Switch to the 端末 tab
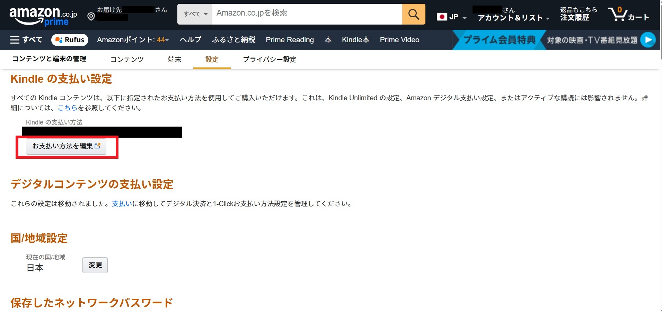662x313 pixels. coord(175,59)
